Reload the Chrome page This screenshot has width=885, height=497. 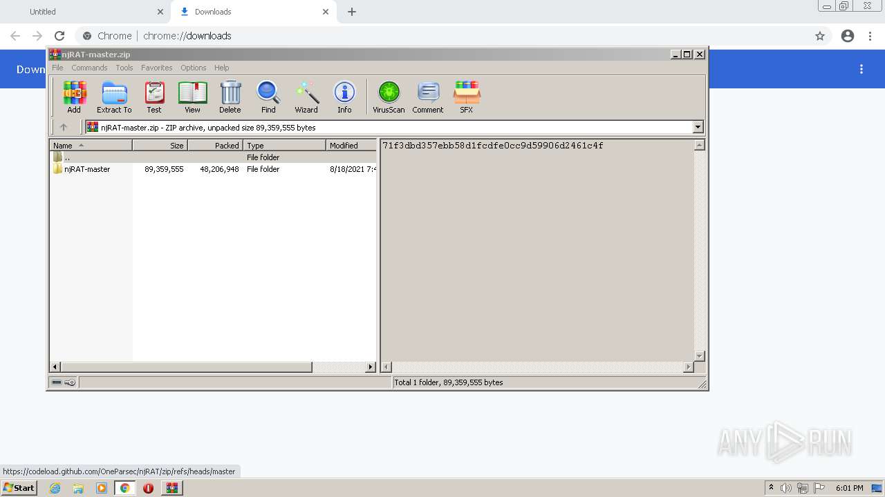pyautogui.click(x=59, y=36)
